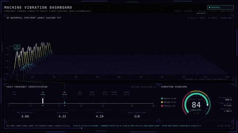Click the defect lines locked value 2/8
Screen dimensions: 238x133
[137, 116]
